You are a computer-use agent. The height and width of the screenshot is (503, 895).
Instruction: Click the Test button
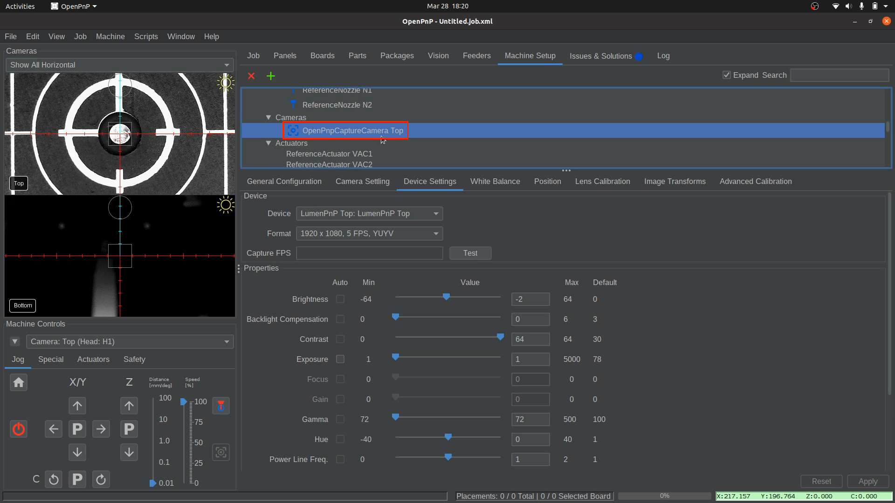tap(470, 253)
